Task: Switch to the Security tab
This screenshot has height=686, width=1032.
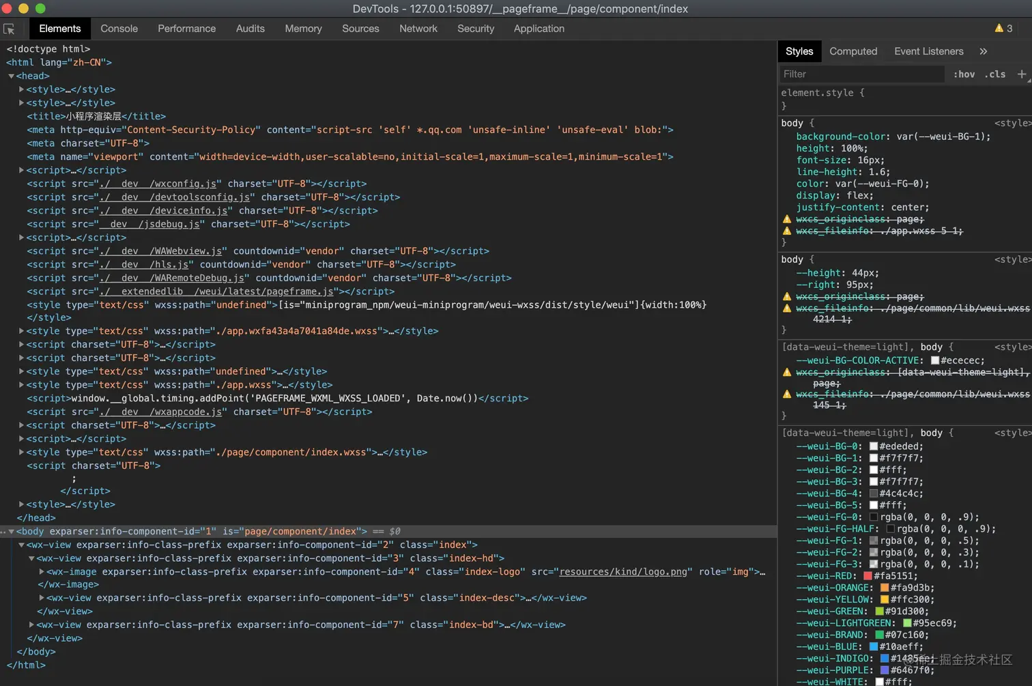Action: (476, 29)
